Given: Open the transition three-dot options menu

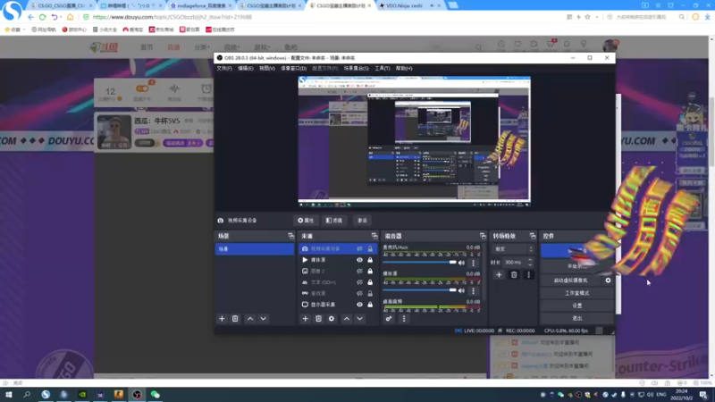Looking at the screenshot, I should pos(528,275).
